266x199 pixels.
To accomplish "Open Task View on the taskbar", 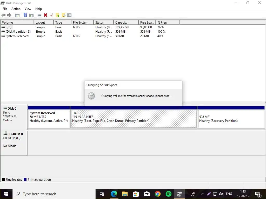I will point(102,194).
